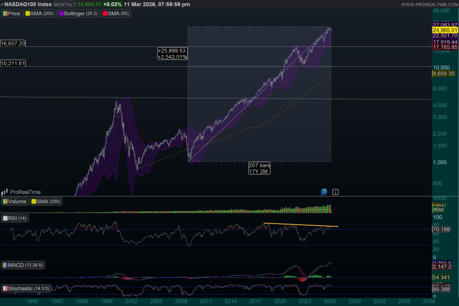459x306 pixels.
Task: Toggle the MACD (12 26 9) indicator
Action: (6, 265)
